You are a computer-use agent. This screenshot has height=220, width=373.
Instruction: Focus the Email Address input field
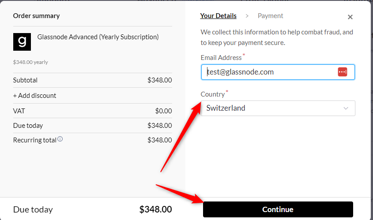(x=269, y=72)
